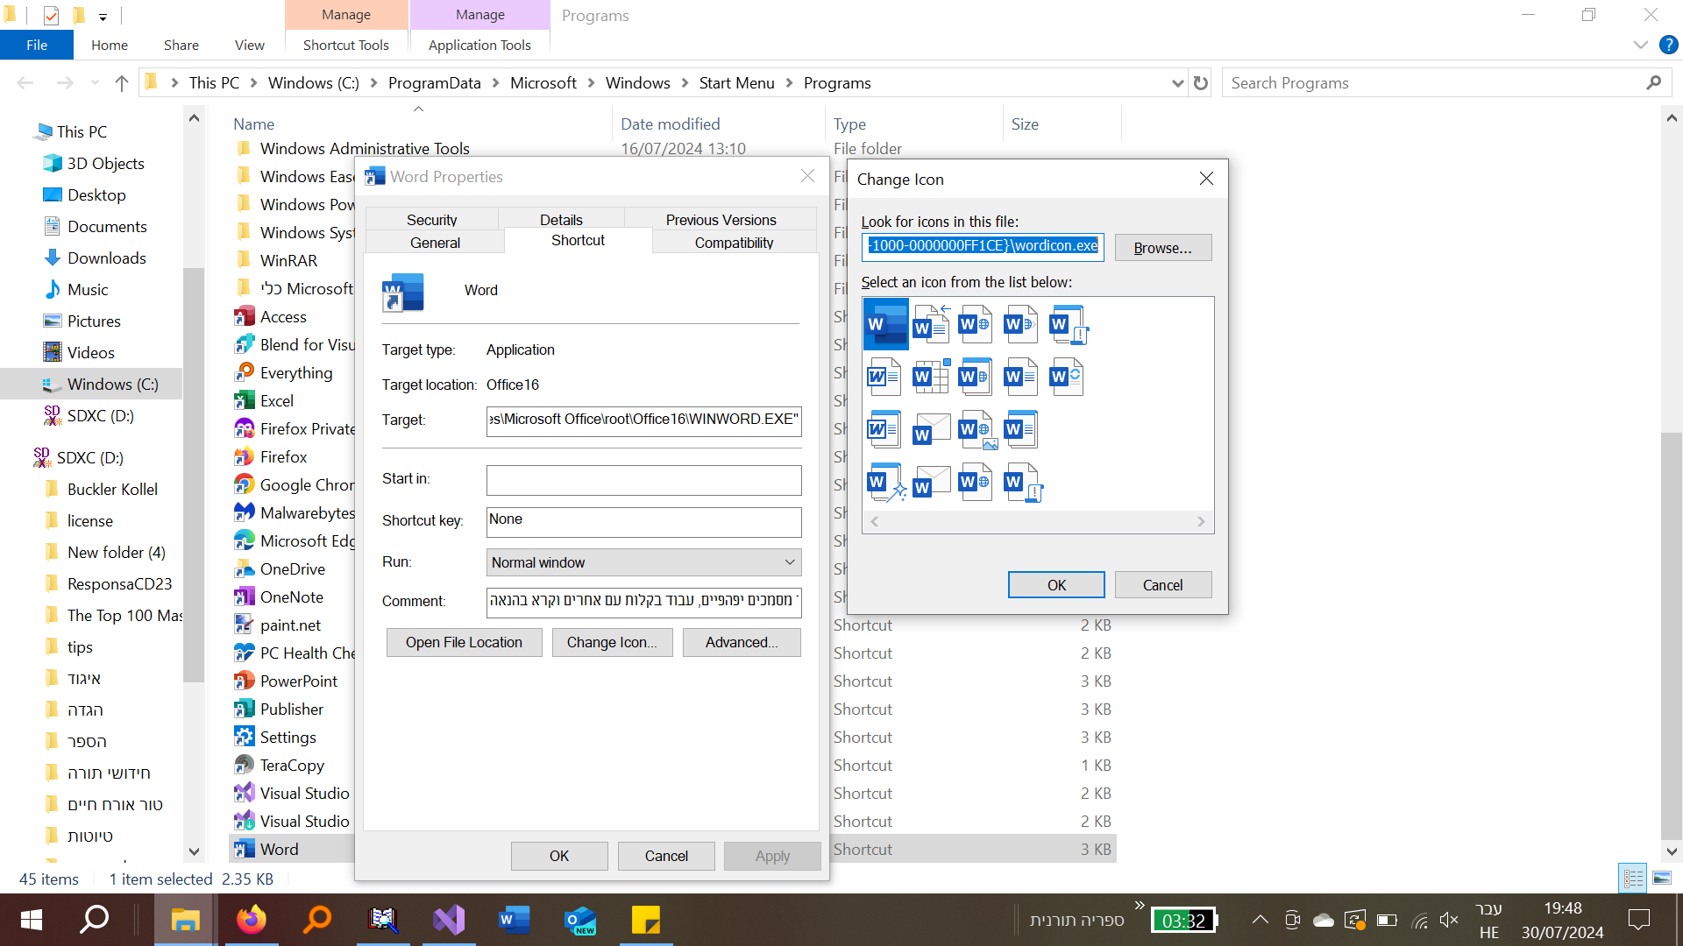Open the Explorer Help question mark icon
1683x946 pixels.
tap(1668, 45)
